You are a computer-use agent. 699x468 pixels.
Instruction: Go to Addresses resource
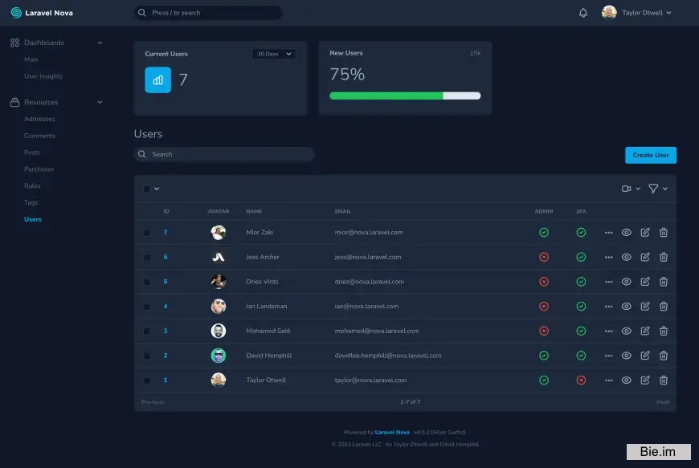point(39,119)
